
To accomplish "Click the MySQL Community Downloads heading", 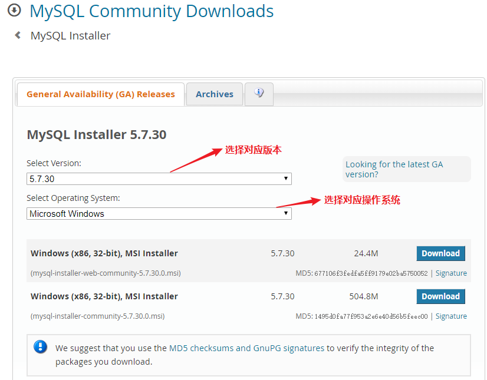I will coord(152,11).
